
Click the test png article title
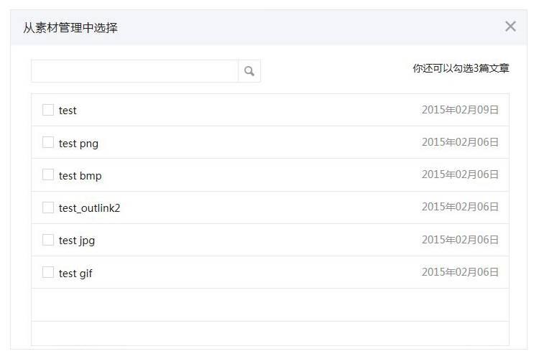click(x=78, y=144)
